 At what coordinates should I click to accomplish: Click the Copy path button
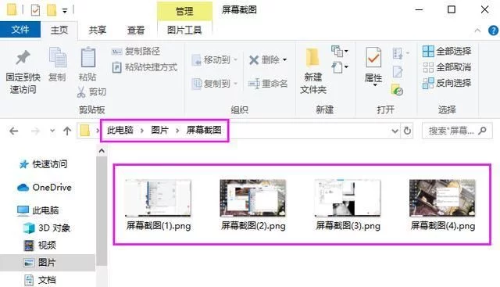[136, 51]
